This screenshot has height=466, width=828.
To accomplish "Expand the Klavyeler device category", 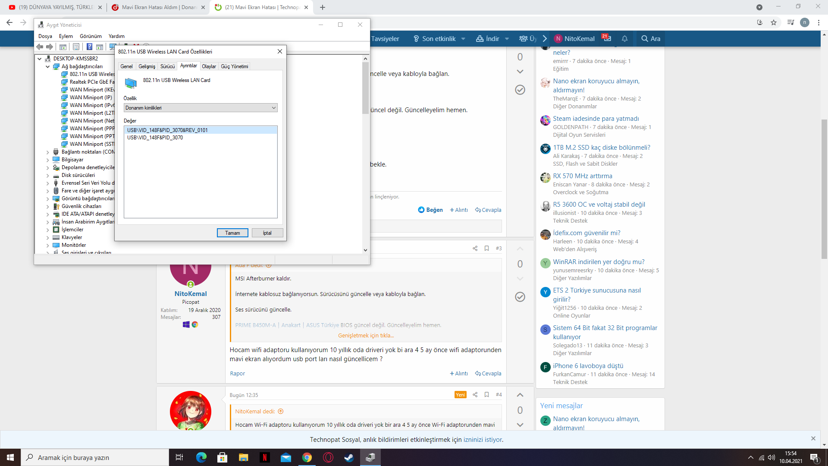I will point(47,237).
